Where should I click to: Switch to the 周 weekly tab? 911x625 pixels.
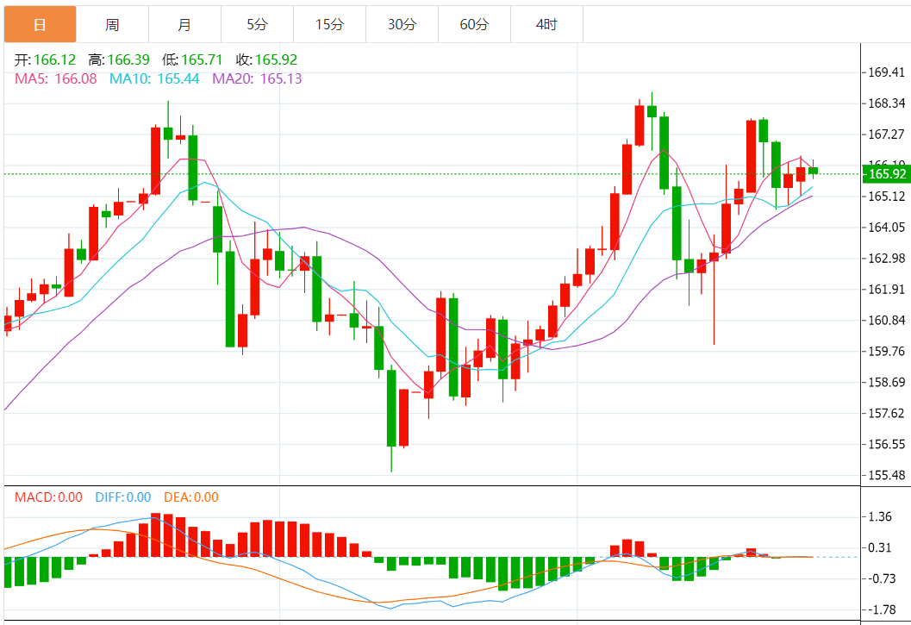(112, 24)
